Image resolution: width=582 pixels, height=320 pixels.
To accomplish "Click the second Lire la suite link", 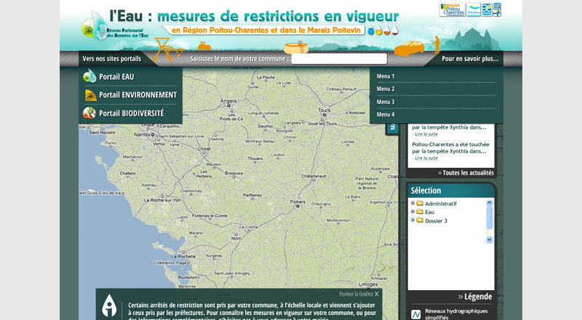I will pyautogui.click(x=426, y=158).
